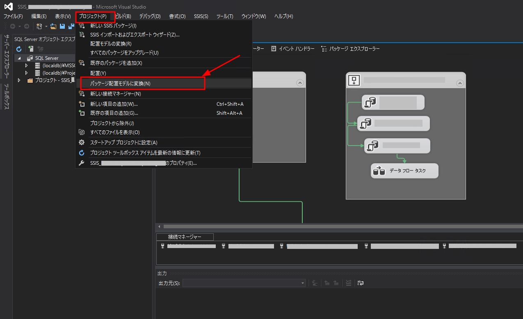
Task: Click the Visual Studio logo icon
Action: pos(8,7)
